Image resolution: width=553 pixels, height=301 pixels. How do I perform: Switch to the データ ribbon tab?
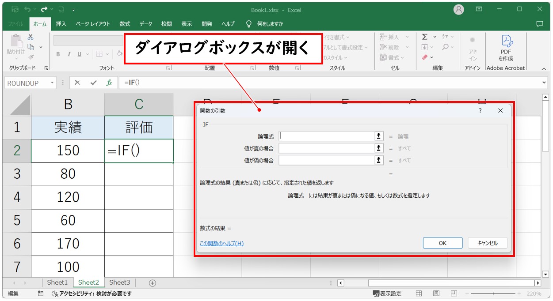coord(146,24)
